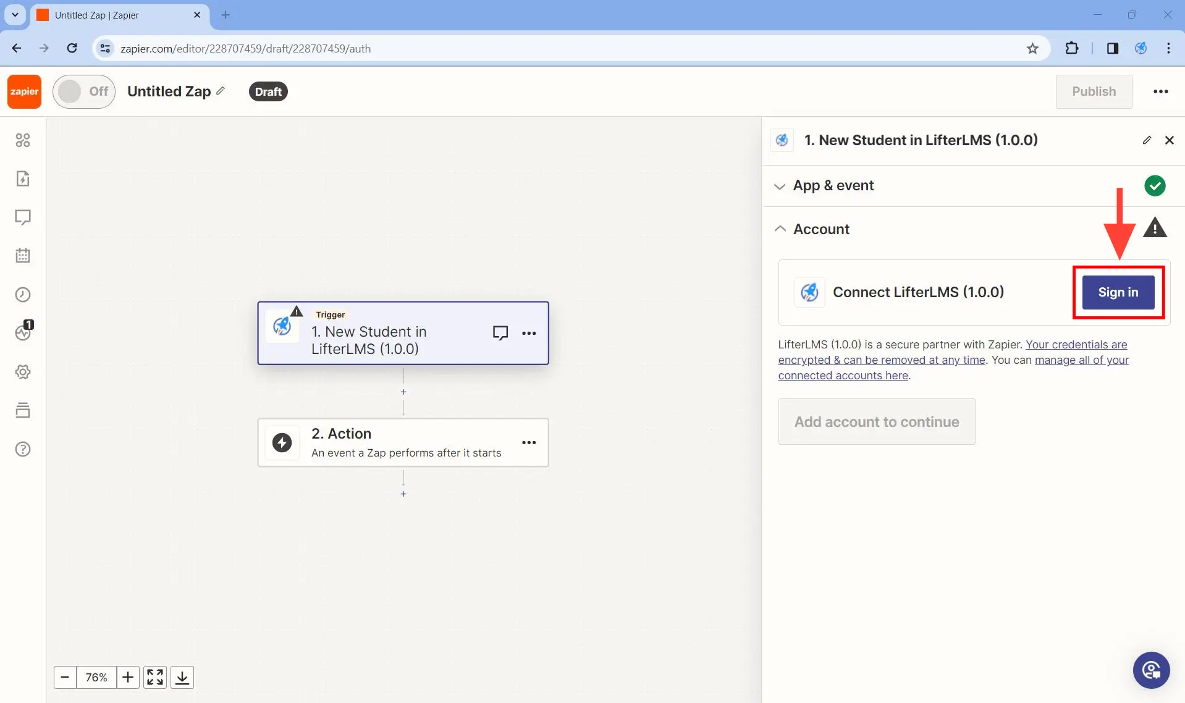Viewport: 1185px width, 703px height.
Task: Zoom in the canvas with plus button
Action: click(128, 677)
